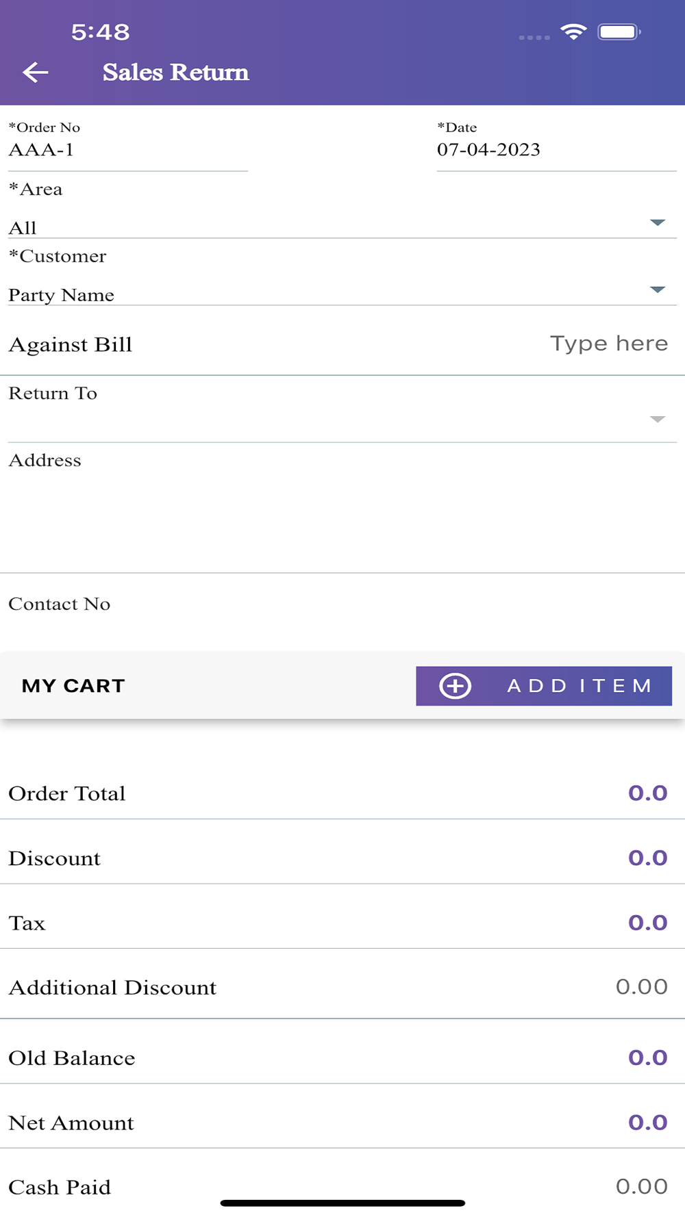Edit the Order No field AAA-1
Screen dimensions: 685x1217
pos(128,150)
